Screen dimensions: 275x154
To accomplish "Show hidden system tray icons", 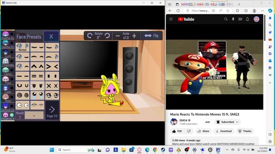I will [227, 150].
